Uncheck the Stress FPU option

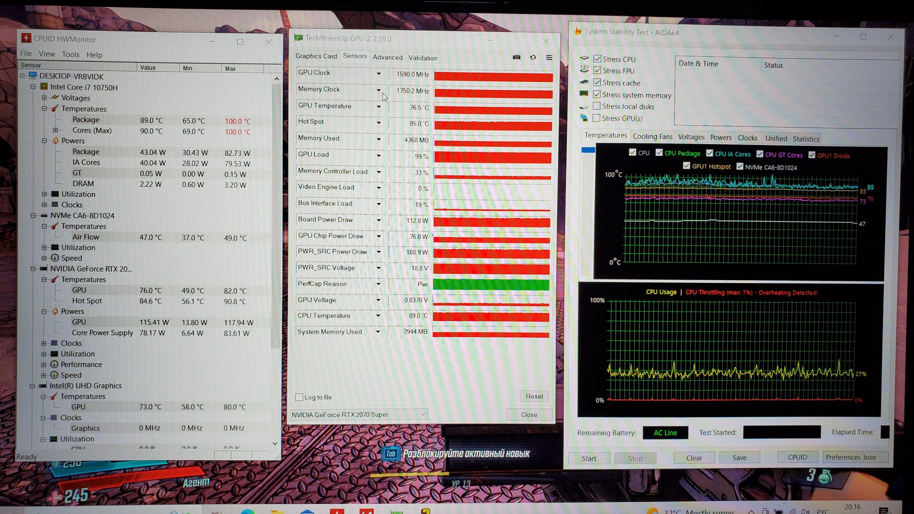tap(597, 71)
